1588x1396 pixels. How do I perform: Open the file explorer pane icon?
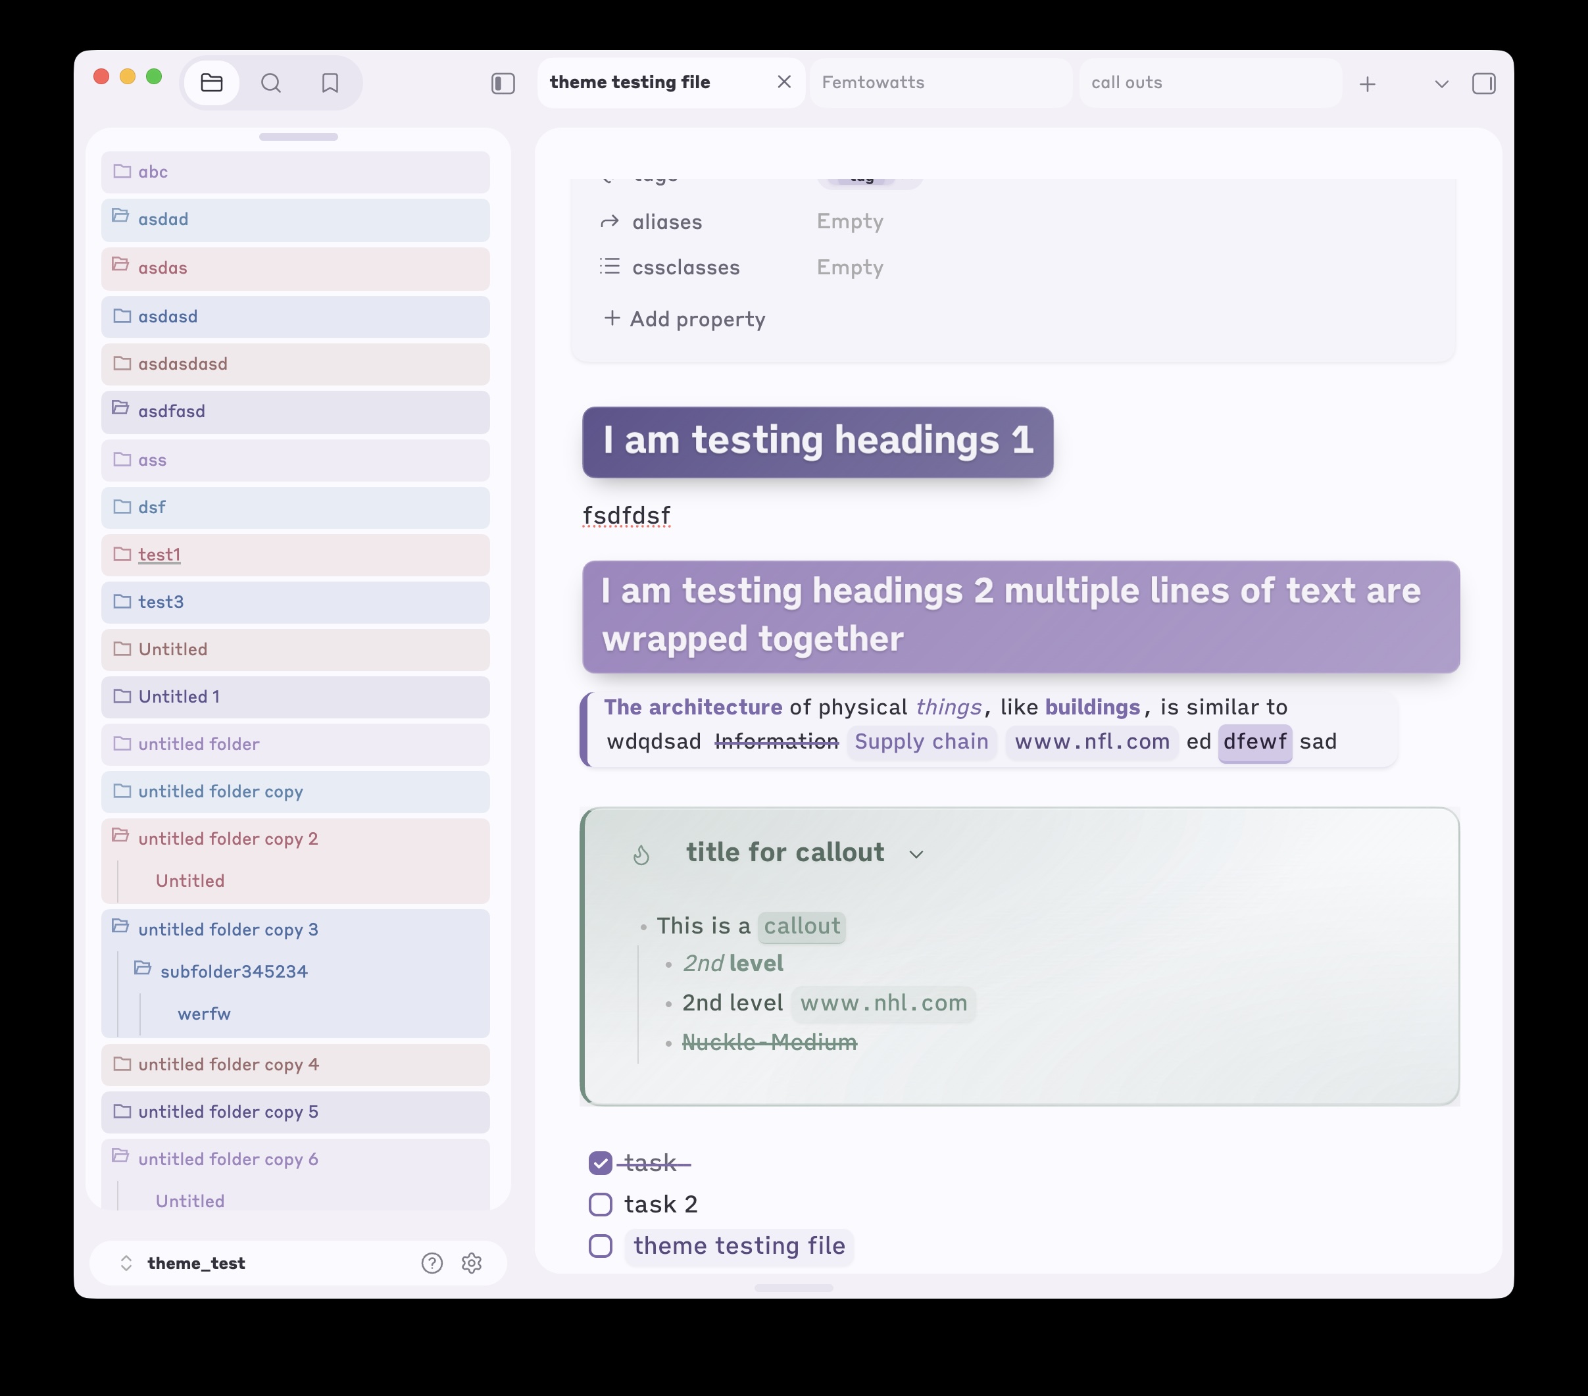211,82
